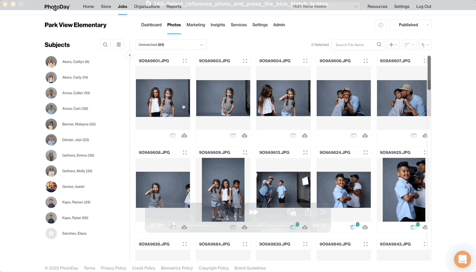Viewport: 476px width, 272px height.
Task: Open the Published status dropdown
Action: (x=410, y=25)
